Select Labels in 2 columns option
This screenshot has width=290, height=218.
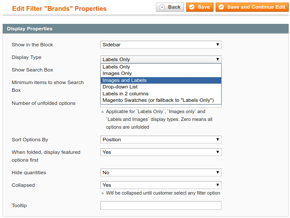pos(126,94)
